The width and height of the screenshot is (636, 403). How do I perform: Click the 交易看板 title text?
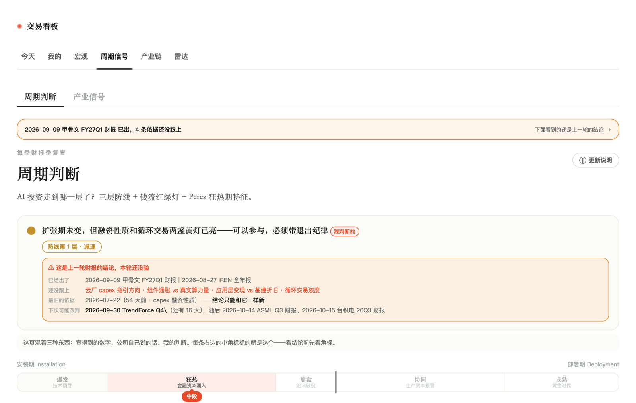[43, 26]
